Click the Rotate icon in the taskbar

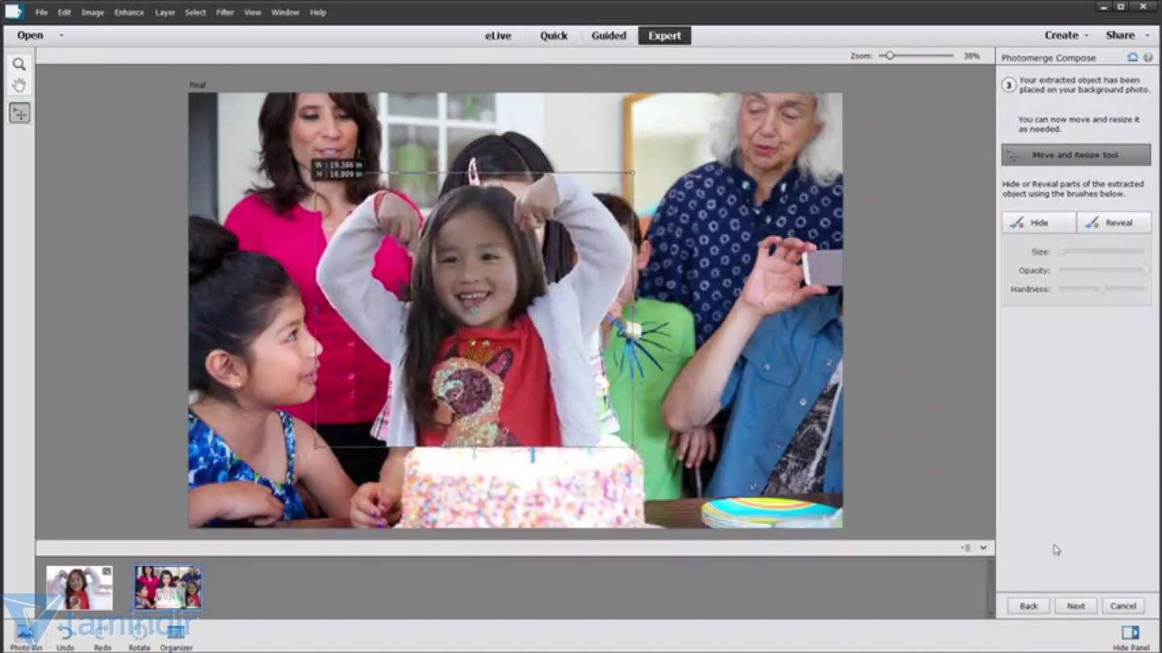pyautogui.click(x=139, y=634)
